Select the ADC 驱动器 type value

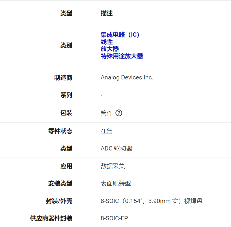(117, 148)
